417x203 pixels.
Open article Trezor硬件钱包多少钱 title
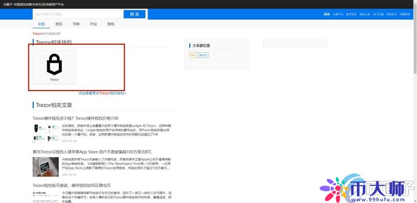[75, 118]
